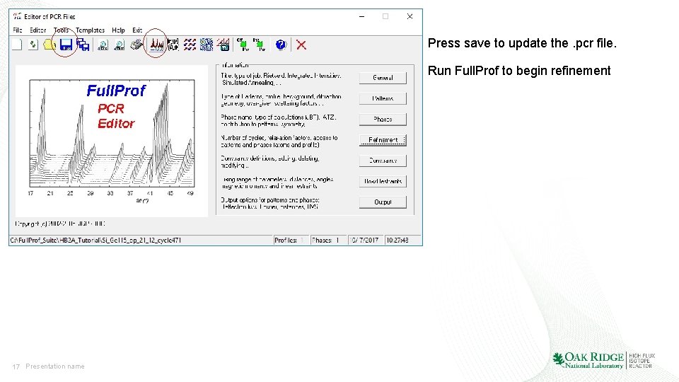Open help with the blue question mark icon
Viewport: 679px width, 382px height.
tap(281, 45)
